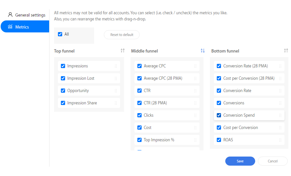Click the Middle funnel heading
The width and height of the screenshot is (291, 176).
(x=145, y=51)
